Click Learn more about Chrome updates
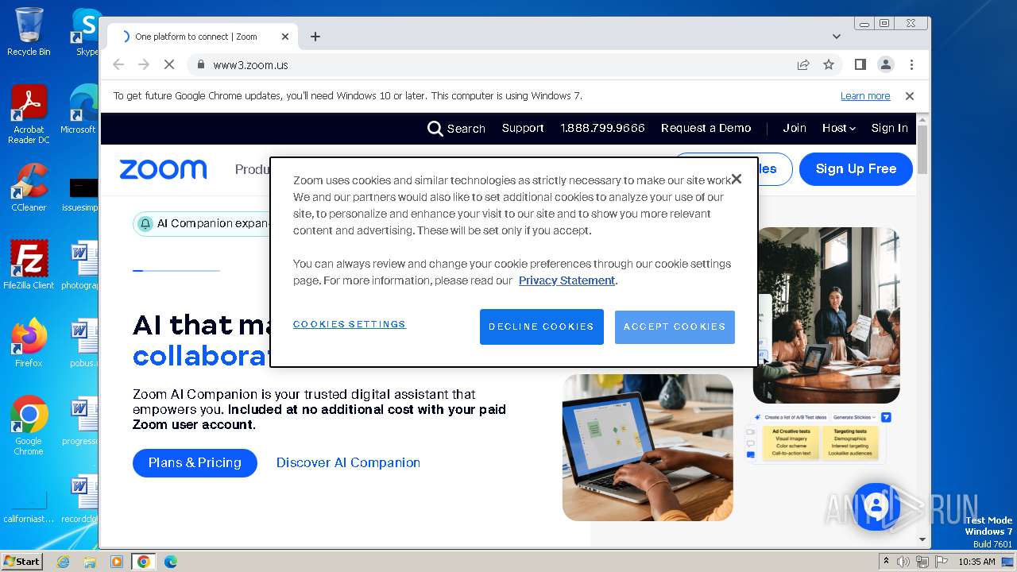1017x572 pixels. coord(865,96)
